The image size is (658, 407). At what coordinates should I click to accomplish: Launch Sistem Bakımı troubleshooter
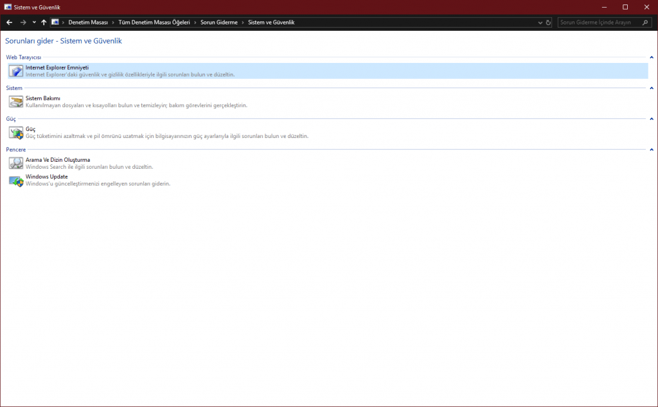coord(43,98)
